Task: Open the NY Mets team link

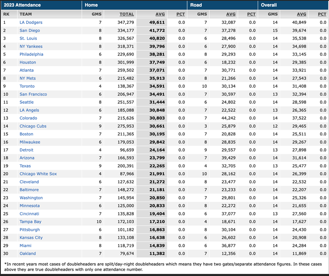Action: [28, 78]
